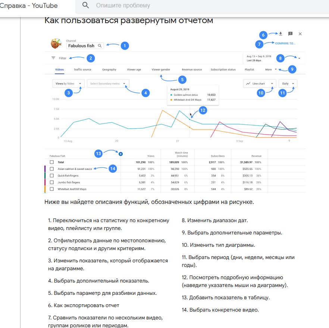This screenshot has width=329, height=328.
Task: Click list item '14. Выбрать конкретное видео.'
Action: [x=220, y=310]
